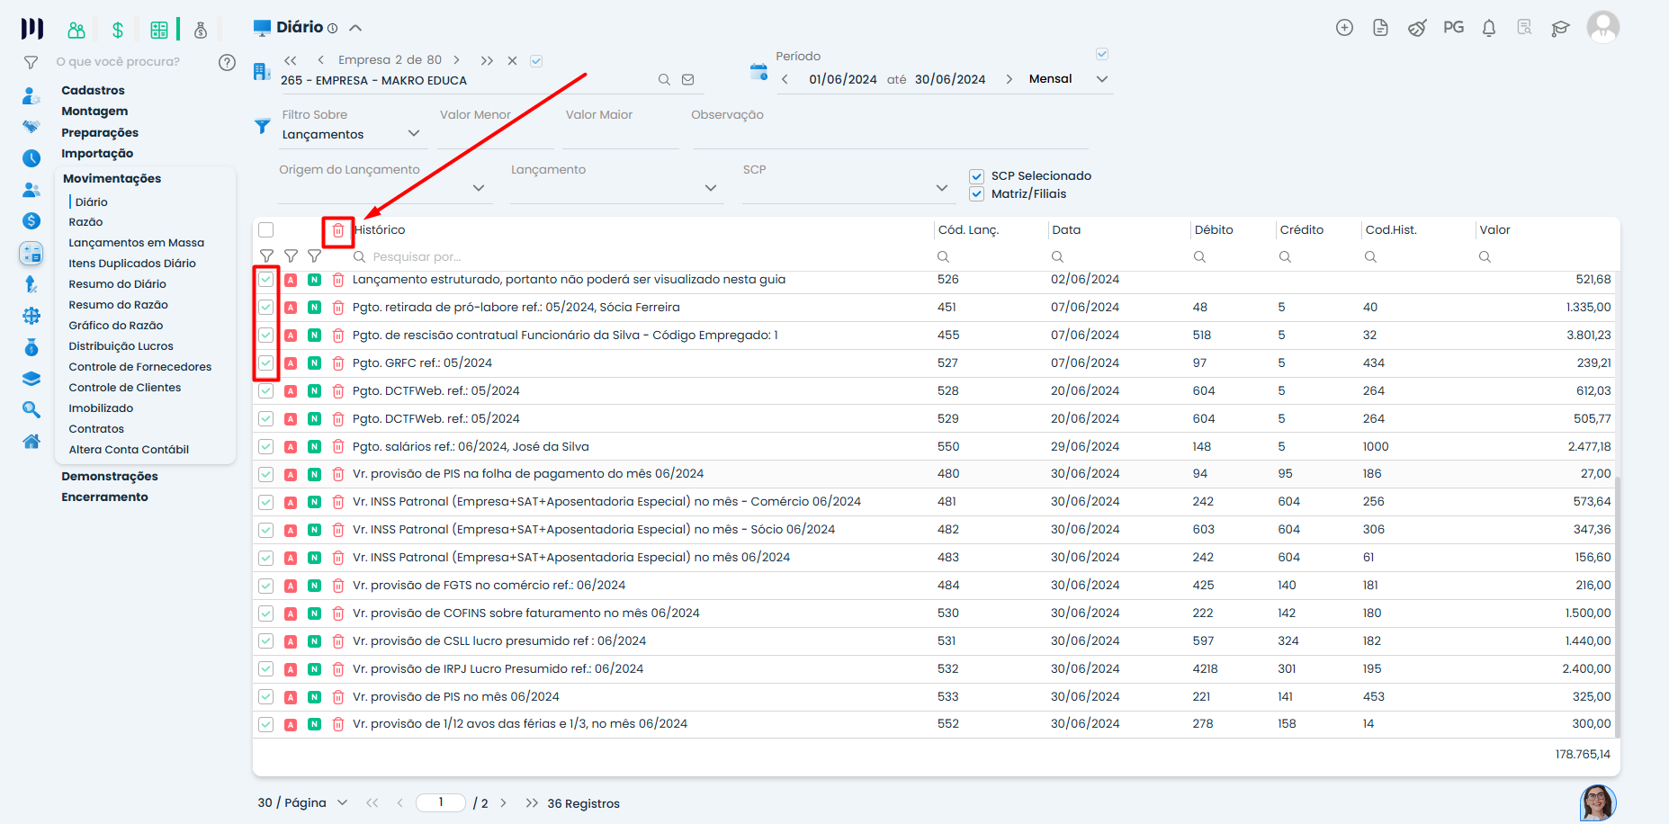Click the add (plus circle) icon in top bar

pyautogui.click(x=1344, y=28)
